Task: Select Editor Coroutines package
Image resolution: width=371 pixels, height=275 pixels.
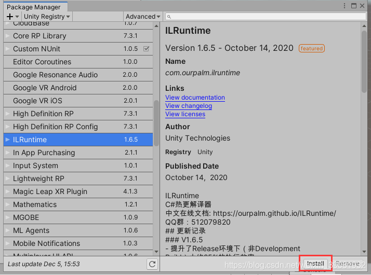Action: click(78, 62)
